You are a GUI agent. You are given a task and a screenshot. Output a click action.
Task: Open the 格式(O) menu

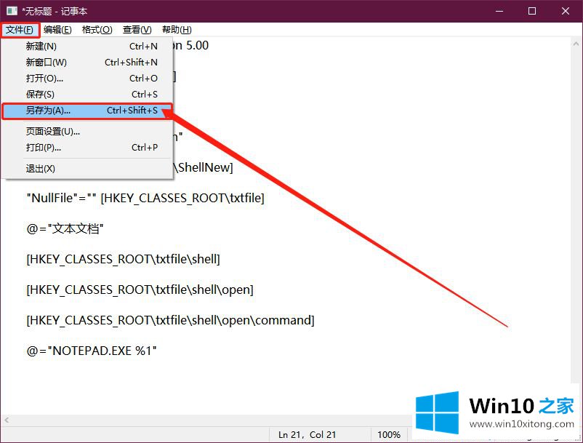tap(97, 30)
